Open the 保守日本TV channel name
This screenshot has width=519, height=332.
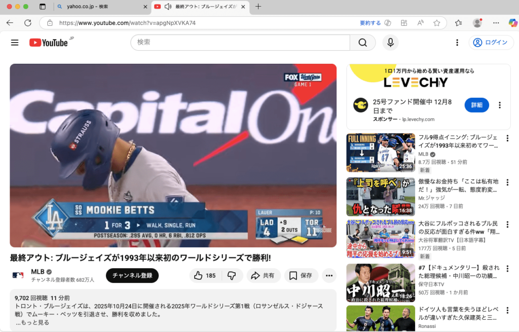pos(431,284)
